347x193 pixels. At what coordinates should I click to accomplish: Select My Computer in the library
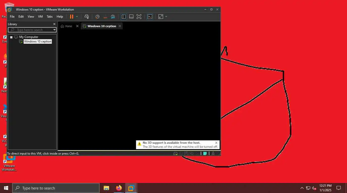pos(29,37)
